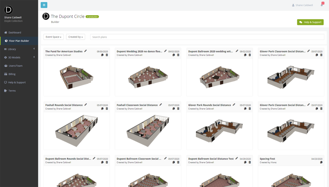Duplicate The Fund for American Studies plan

point(102,55)
